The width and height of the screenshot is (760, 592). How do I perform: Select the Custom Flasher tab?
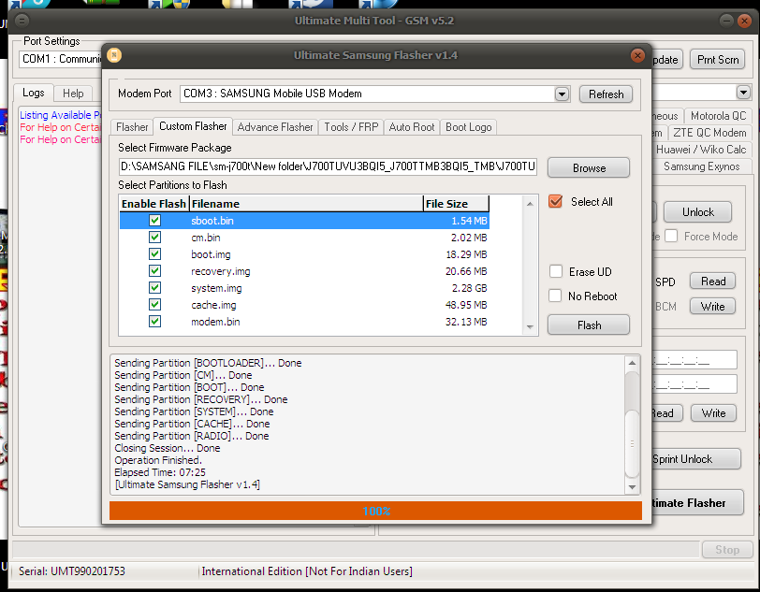coord(193,126)
